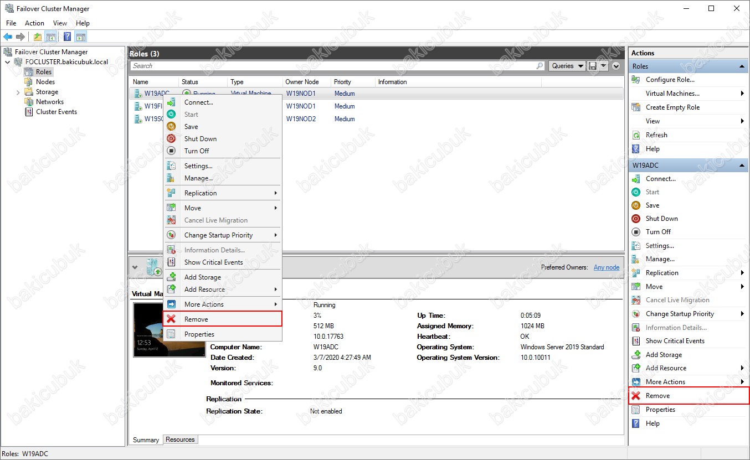Open Move submenu in Actions pane

point(689,287)
